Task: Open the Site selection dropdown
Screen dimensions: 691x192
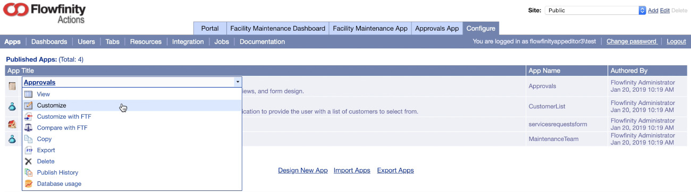Action: [x=595, y=10]
